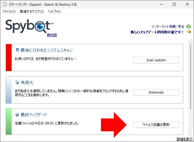The image size is (194, 142).
Task: Click the green internet protection checkmark icon
Action: (189, 26)
